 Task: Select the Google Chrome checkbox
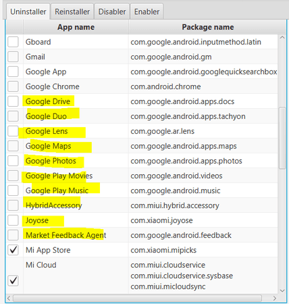tap(13, 86)
